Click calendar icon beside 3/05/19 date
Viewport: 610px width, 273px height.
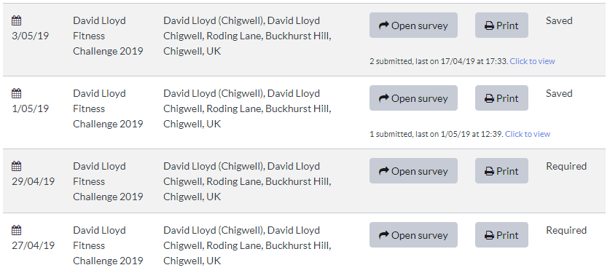16,20
